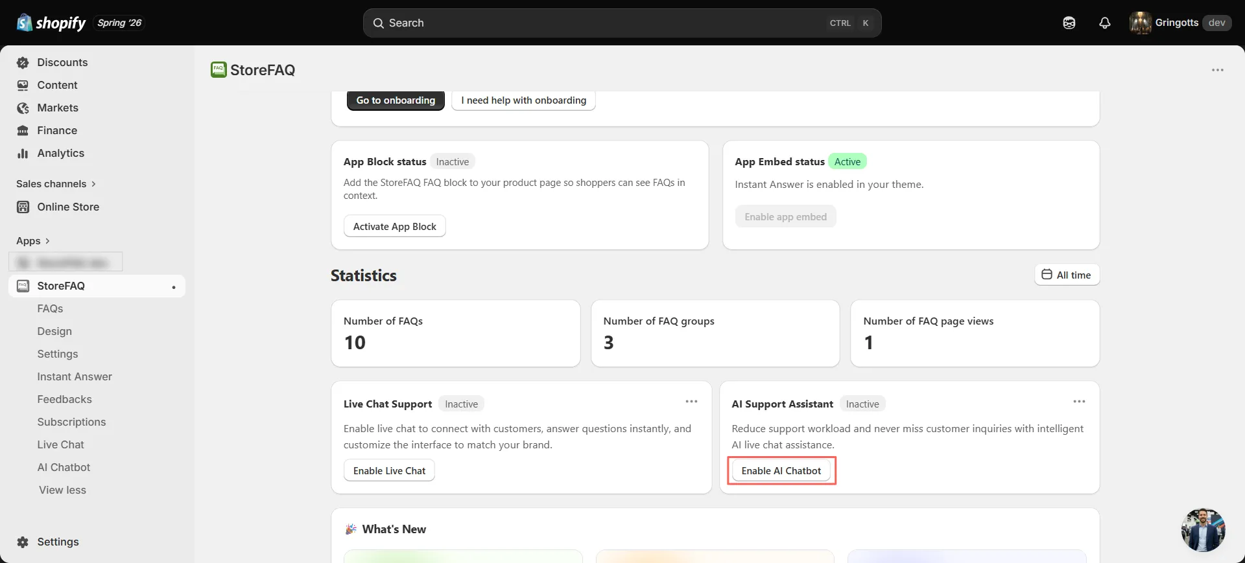Click the Markets globe icon
This screenshot has height=563, width=1245.
coord(23,108)
